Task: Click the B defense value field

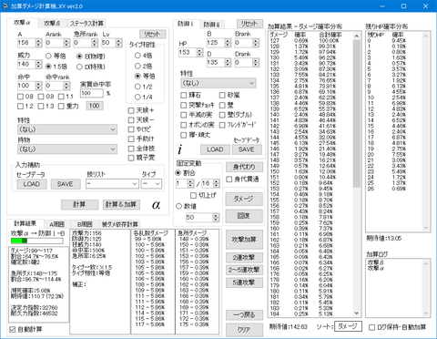Action: (216, 43)
